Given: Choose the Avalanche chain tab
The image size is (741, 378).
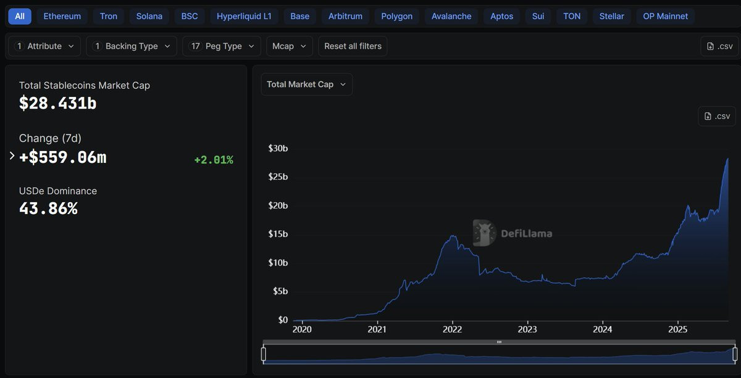Looking at the screenshot, I should click(x=451, y=16).
